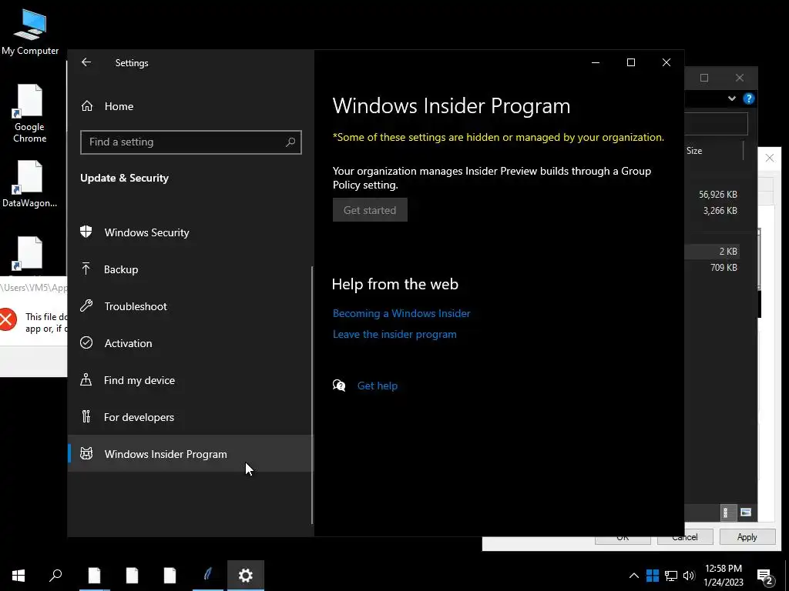Open volume speaker tray icon

(x=689, y=576)
